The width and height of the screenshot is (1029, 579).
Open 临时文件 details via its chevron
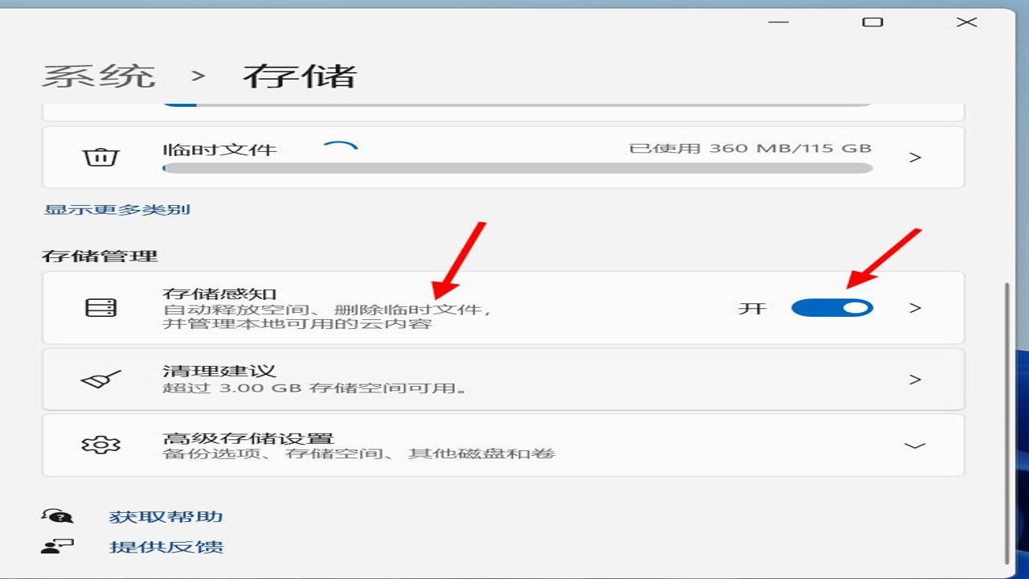click(915, 157)
